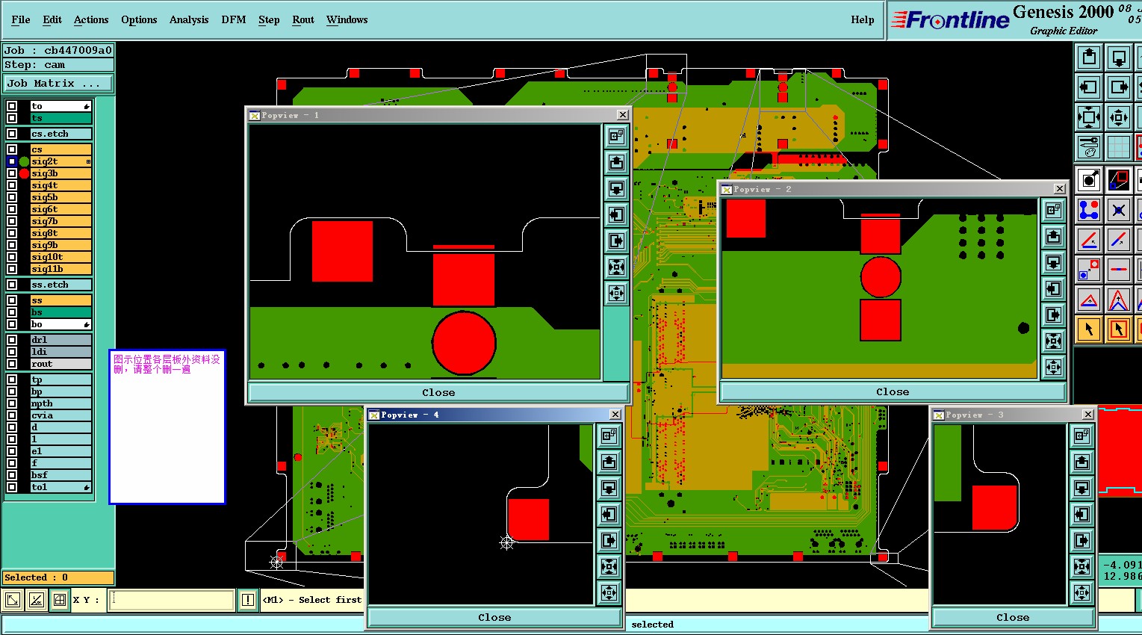The width and height of the screenshot is (1142, 635).
Task: Choose the intersection snap X icon
Action: pyautogui.click(x=1119, y=210)
